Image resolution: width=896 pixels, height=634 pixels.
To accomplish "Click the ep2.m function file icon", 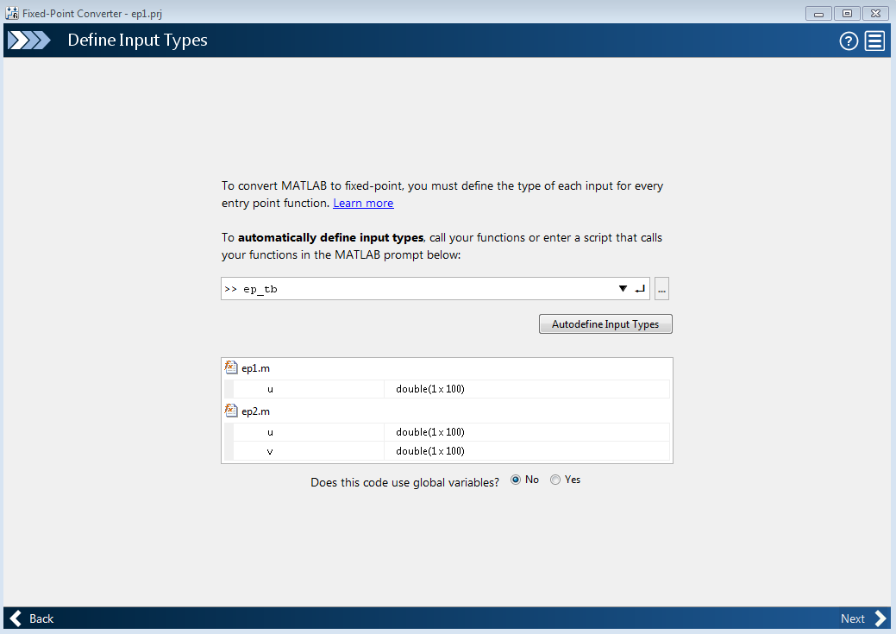I will pos(231,411).
